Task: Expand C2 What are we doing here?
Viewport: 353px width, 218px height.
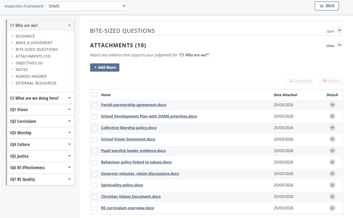Action: click(x=40, y=98)
